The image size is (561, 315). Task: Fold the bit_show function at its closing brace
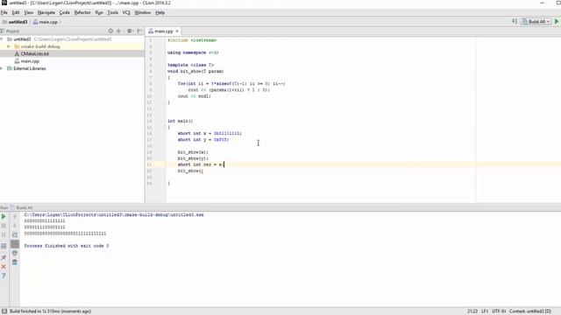(166, 102)
